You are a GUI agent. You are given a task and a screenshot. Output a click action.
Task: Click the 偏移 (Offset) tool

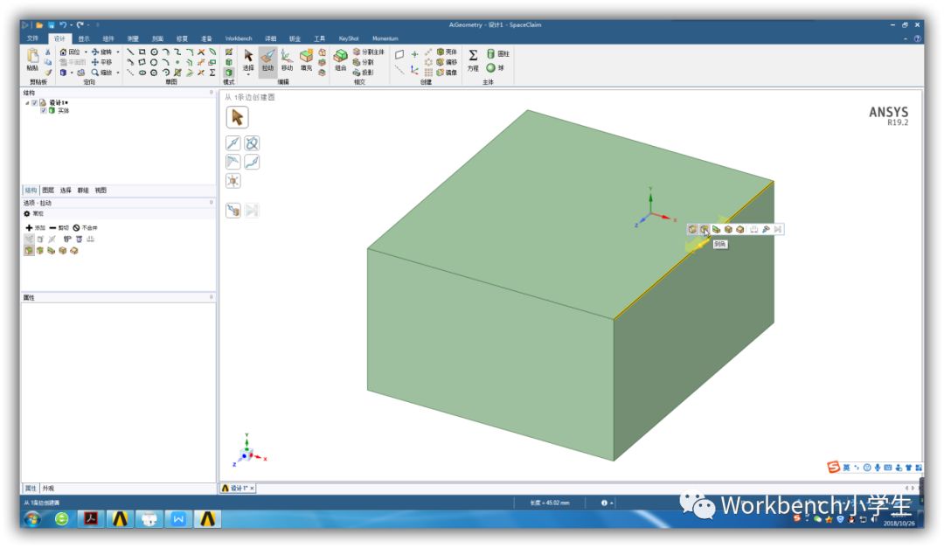447,62
